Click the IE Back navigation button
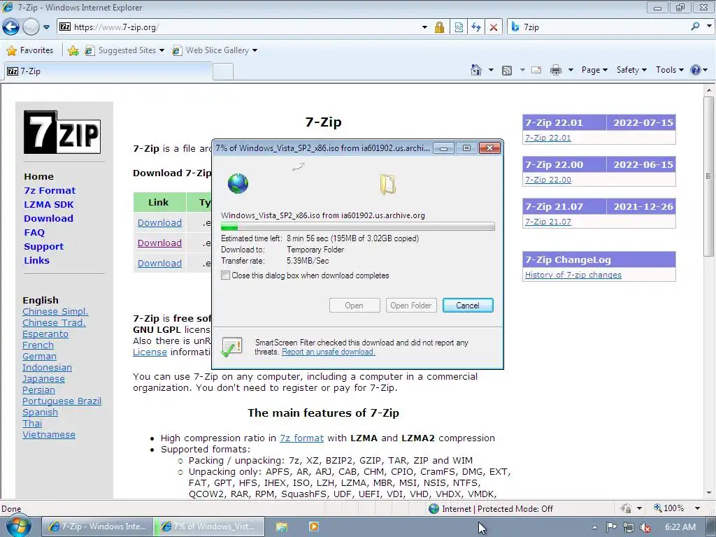 point(10,27)
